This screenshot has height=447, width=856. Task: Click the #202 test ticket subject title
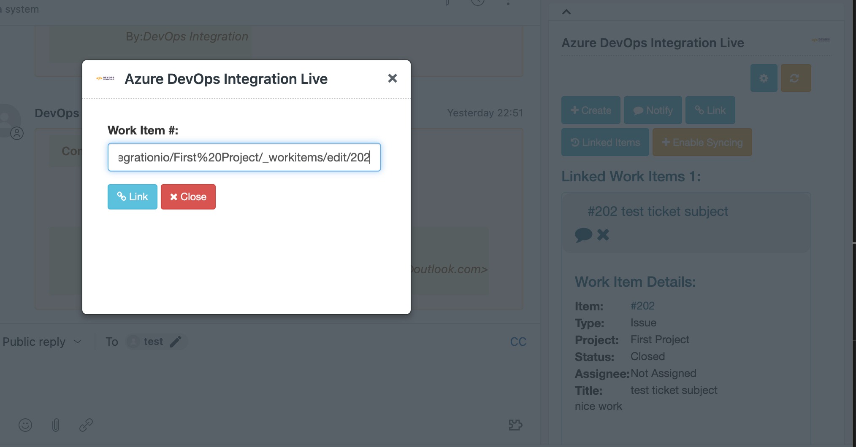pos(658,211)
